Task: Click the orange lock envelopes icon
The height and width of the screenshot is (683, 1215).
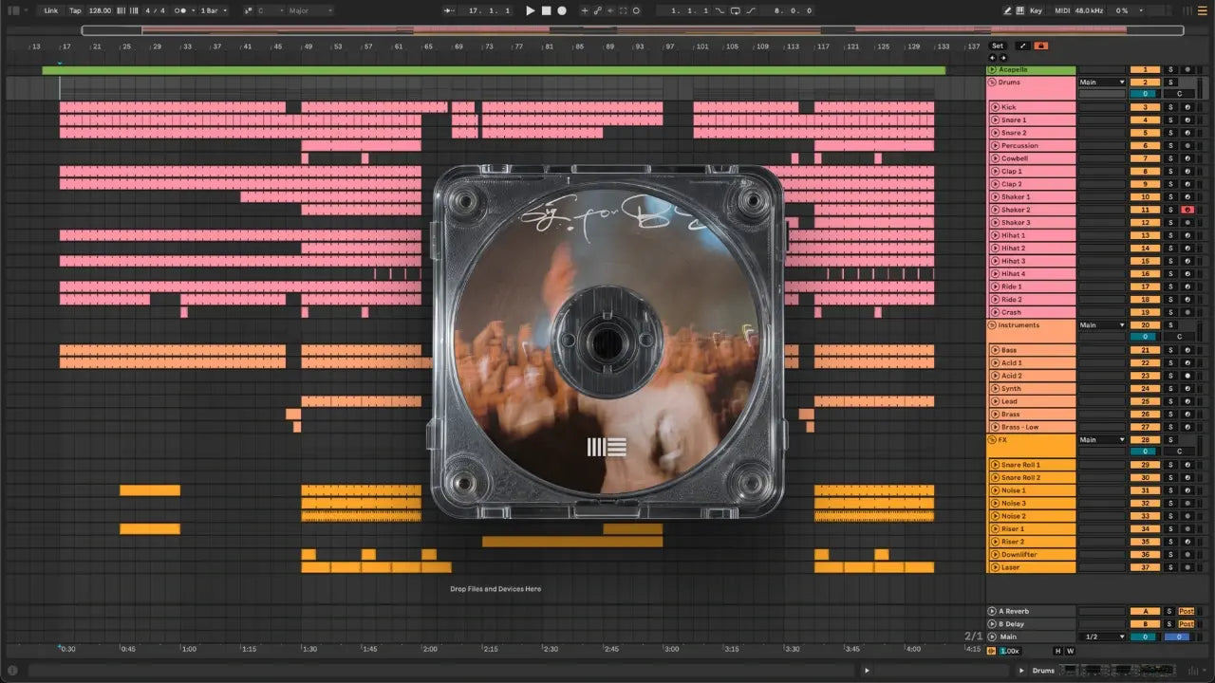Action: pos(1041,46)
